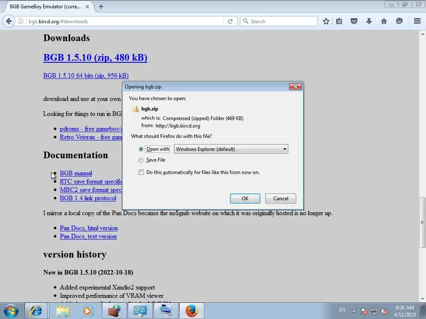Click the Firefox back arrow button
The image size is (426, 319).
point(9,21)
